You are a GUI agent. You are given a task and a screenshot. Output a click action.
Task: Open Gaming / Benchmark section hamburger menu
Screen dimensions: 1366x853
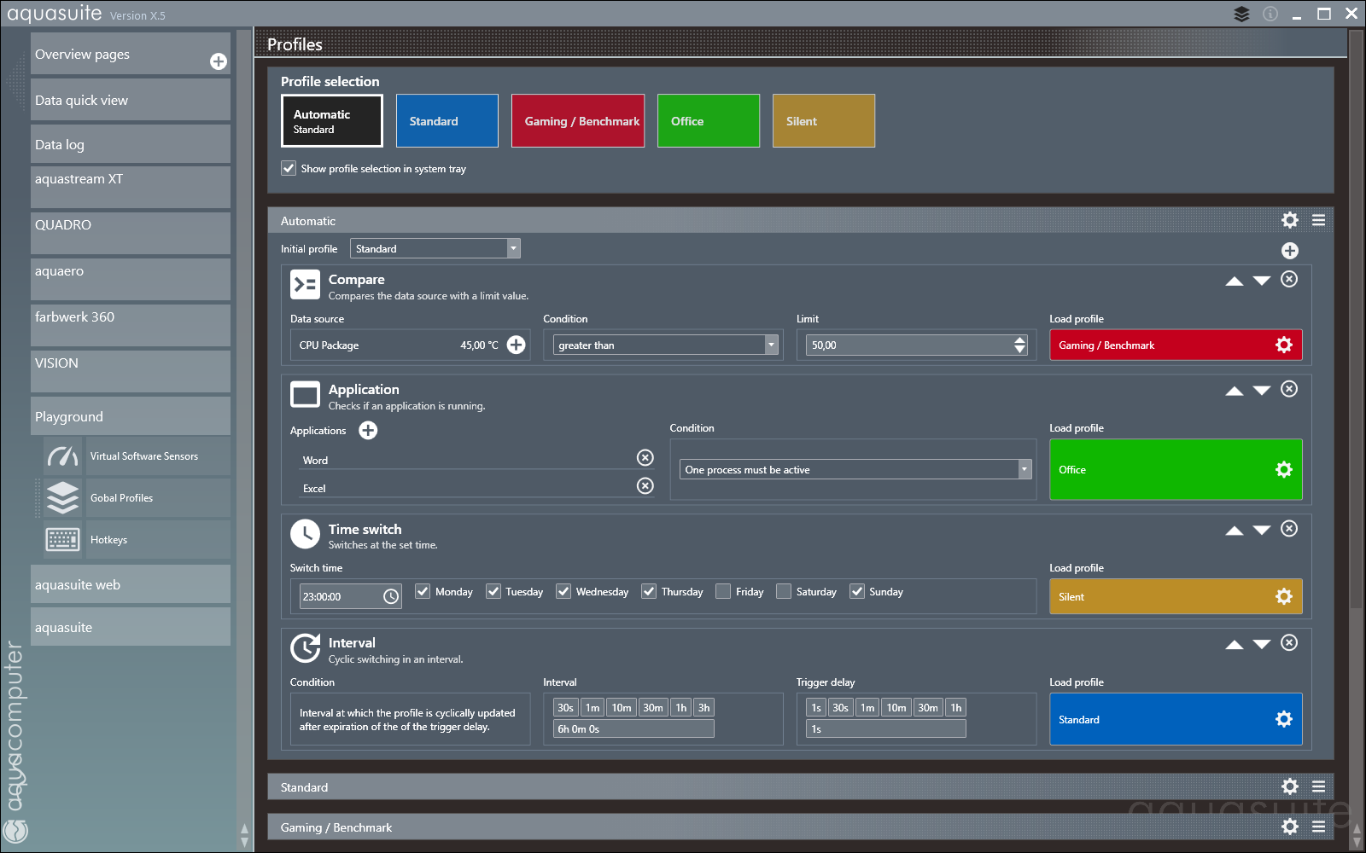pos(1319,827)
